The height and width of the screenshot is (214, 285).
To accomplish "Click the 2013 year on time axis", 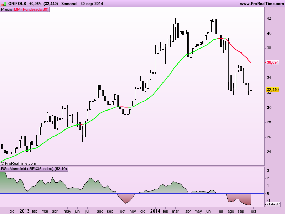I will point(24,211).
